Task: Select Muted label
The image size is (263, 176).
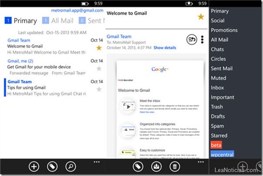Action: [x=219, y=78]
